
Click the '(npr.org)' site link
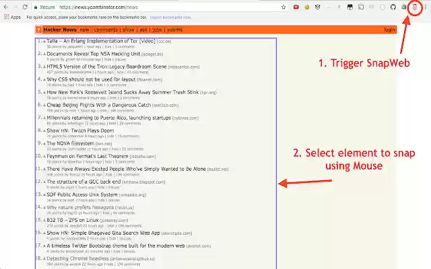coord(208,93)
